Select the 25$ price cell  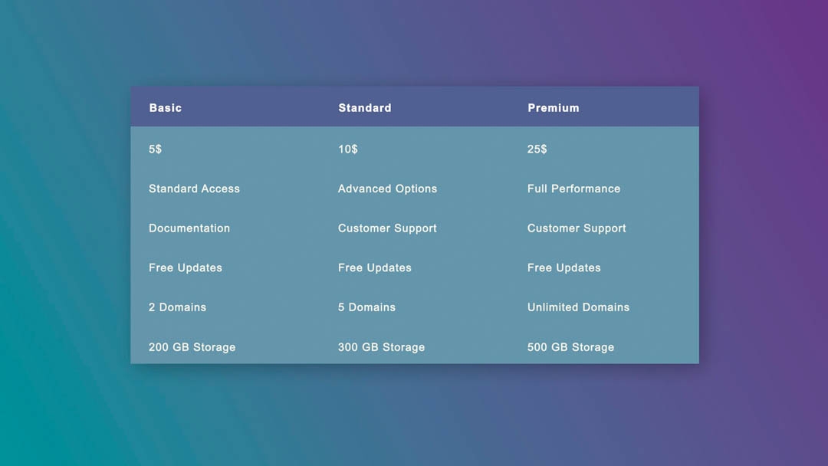coord(537,149)
